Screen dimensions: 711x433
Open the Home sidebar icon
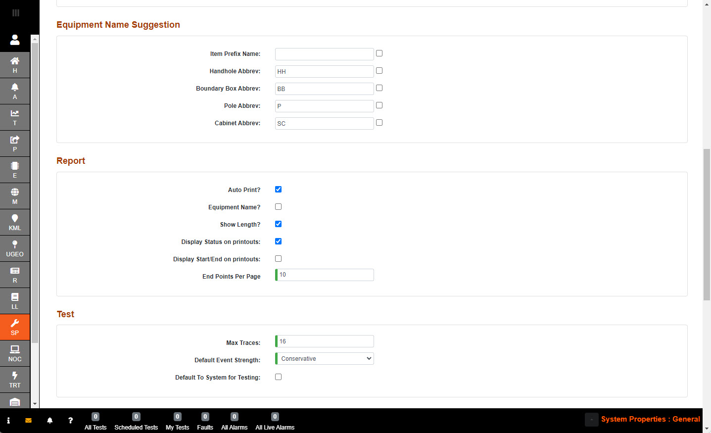(x=15, y=64)
